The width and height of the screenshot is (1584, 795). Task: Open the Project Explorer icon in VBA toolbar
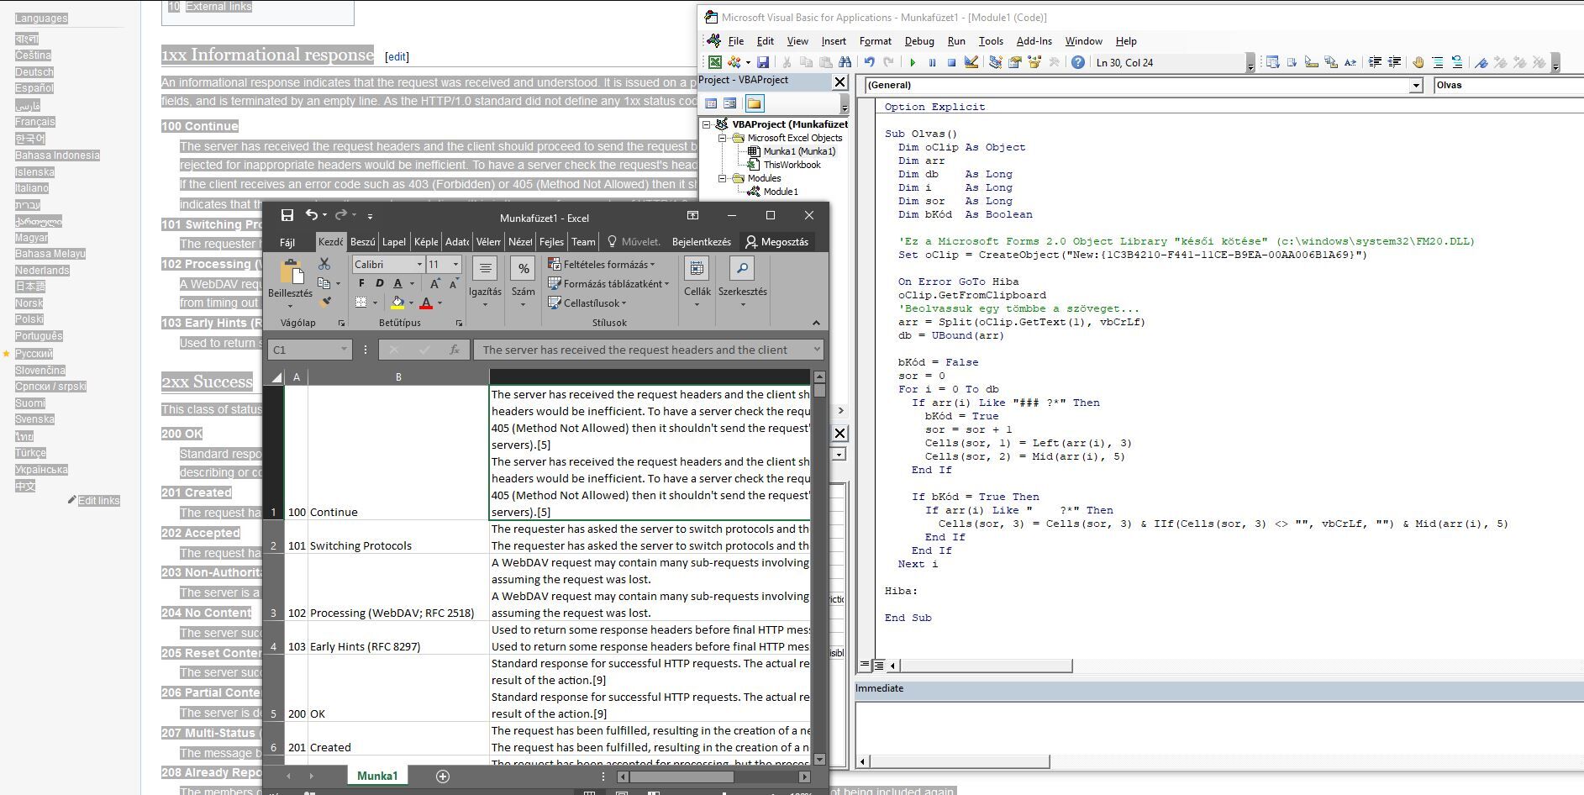click(996, 62)
